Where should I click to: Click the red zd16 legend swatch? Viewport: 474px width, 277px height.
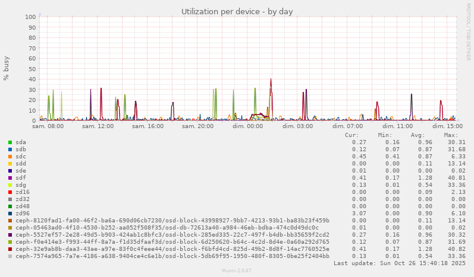pyautogui.click(x=10, y=192)
